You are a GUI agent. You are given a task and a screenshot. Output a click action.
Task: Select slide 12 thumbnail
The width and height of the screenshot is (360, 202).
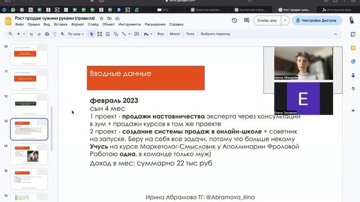click(x=29, y=104)
